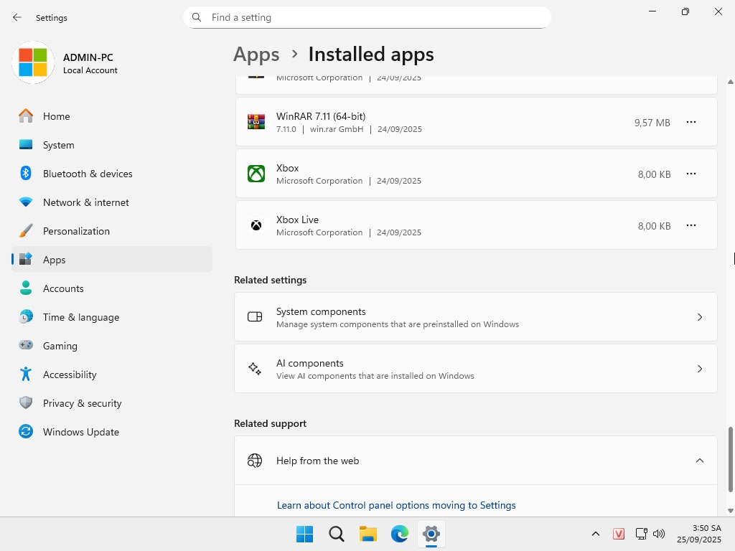
Task: Open Control panel options moving to Settings link
Action: pyautogui.click(x=396, y=505)
